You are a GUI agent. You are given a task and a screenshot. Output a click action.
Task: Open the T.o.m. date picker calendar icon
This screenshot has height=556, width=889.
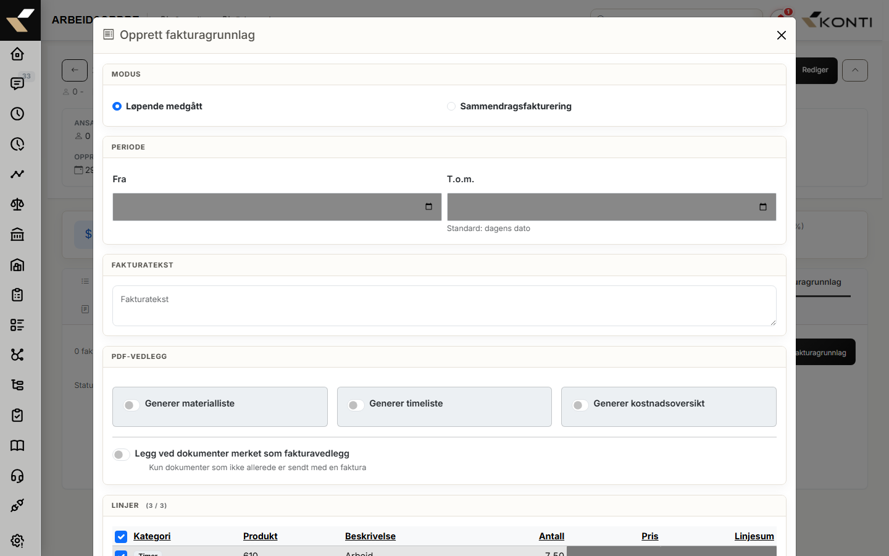(763, 207)
